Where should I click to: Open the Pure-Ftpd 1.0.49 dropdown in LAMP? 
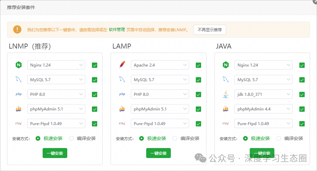[160, 123]
